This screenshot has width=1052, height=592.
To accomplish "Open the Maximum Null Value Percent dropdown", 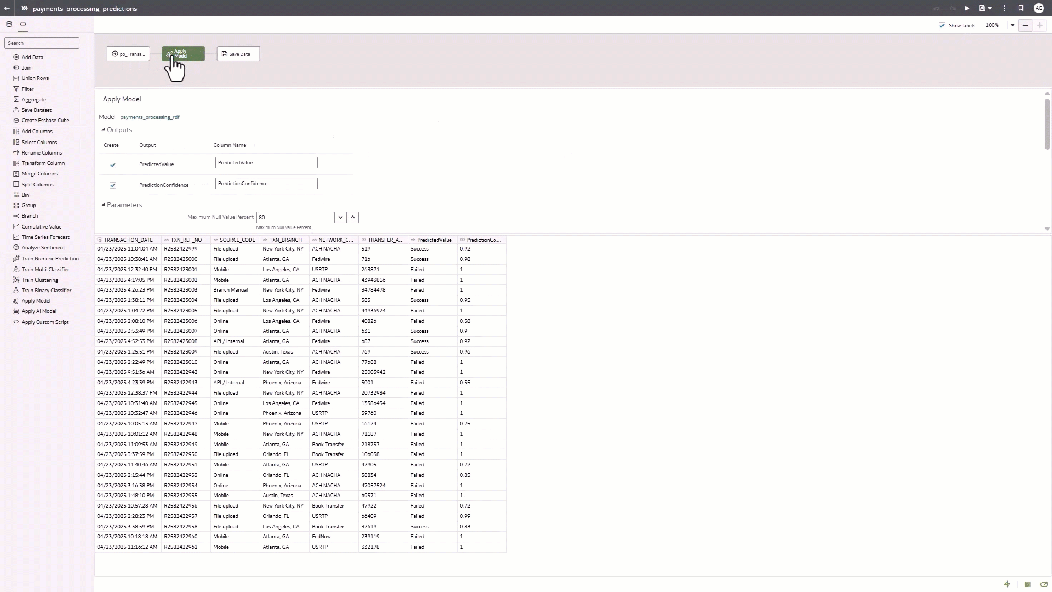I will click(340, 217).
